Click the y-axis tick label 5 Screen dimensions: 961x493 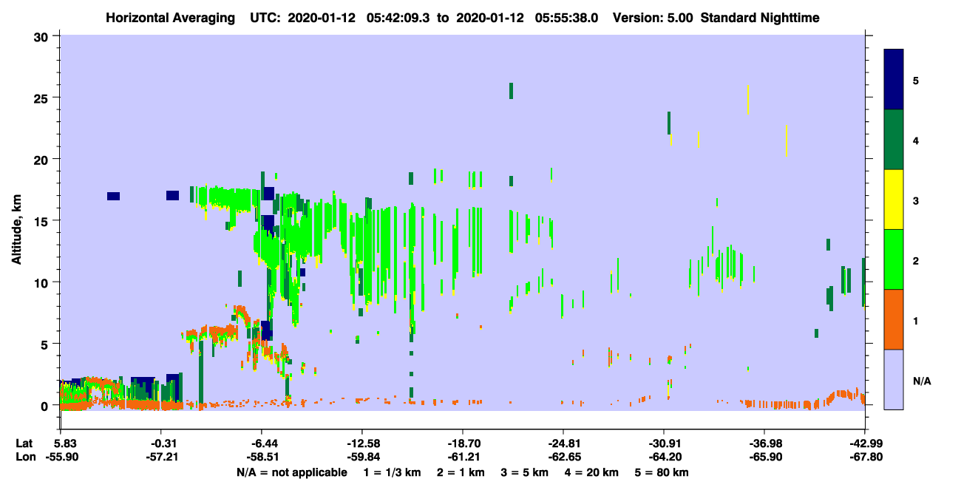47,344
